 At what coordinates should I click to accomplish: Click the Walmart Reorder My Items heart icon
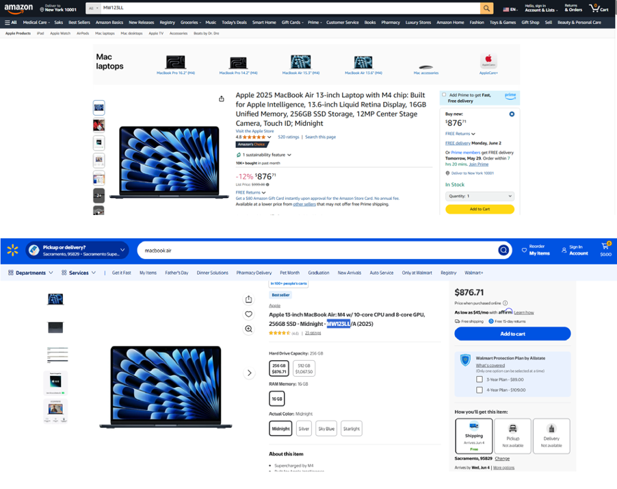click(524, 250)
